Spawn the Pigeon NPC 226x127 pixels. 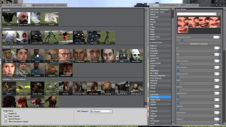(x=37, y=19)
